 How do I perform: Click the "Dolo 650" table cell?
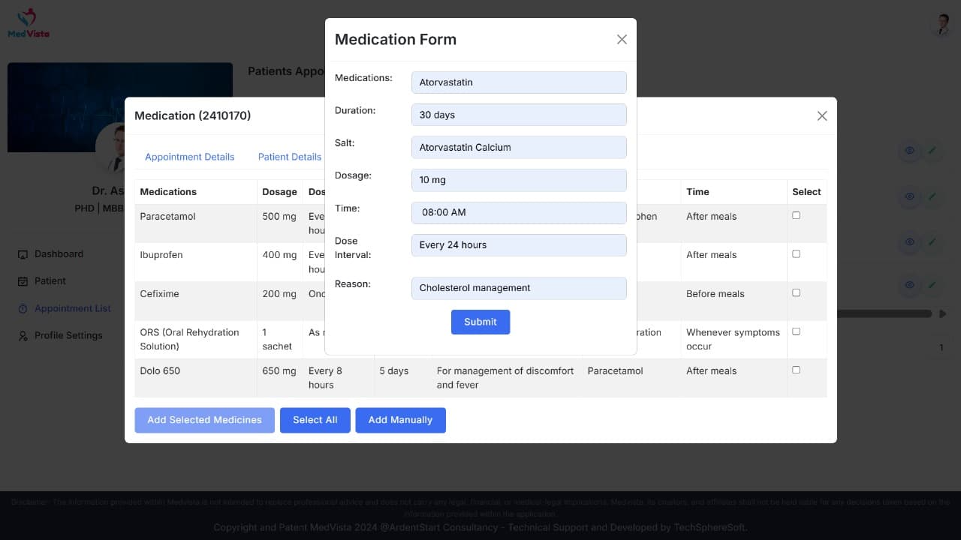click(196, 378)
